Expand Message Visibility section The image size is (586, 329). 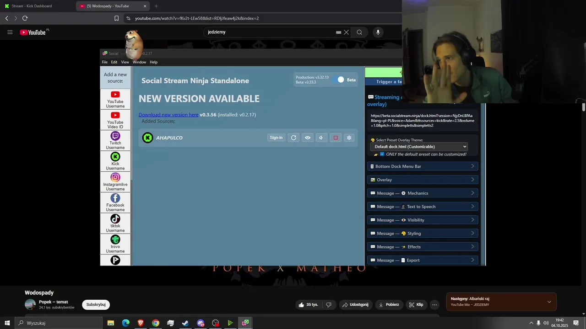pos(423,220)
